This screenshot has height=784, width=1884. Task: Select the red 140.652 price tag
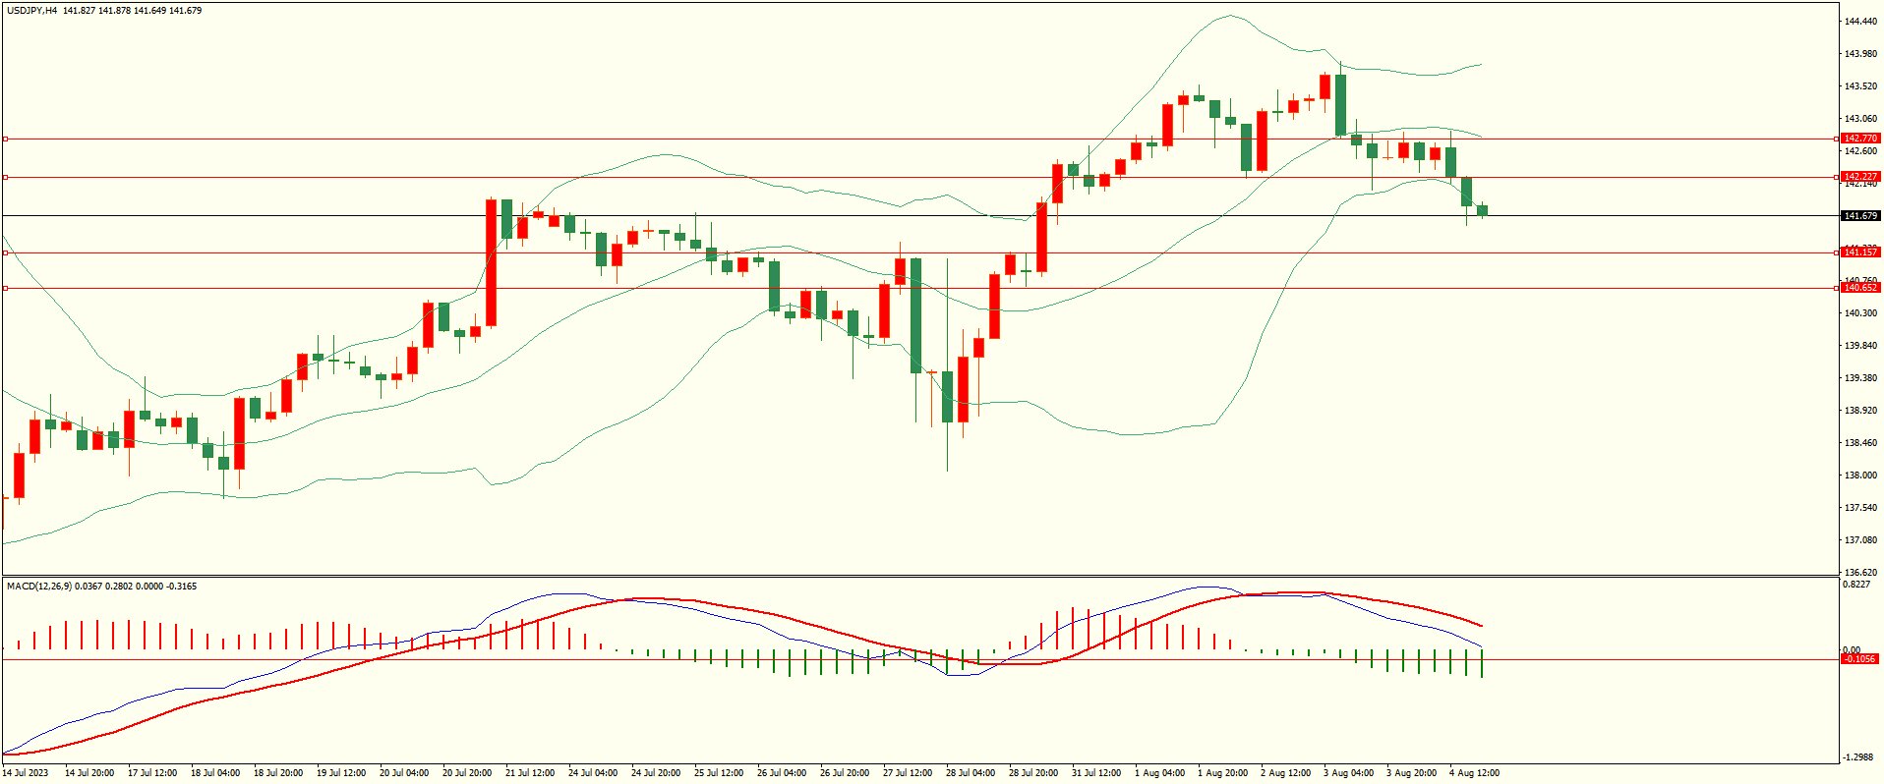click(1860, 288)
